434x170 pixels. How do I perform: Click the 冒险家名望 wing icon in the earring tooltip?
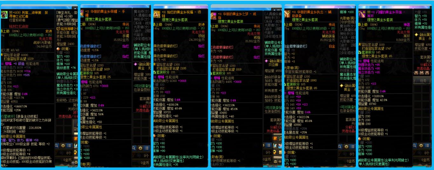click(x=360, y=45)
